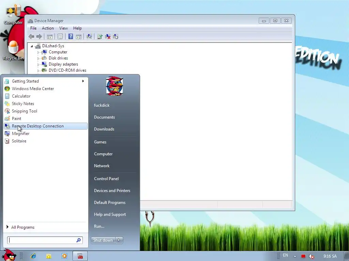Screen dimensions: 349x261
Task: Click the Uninstall device toolbar icon
Action: (108, 37)
